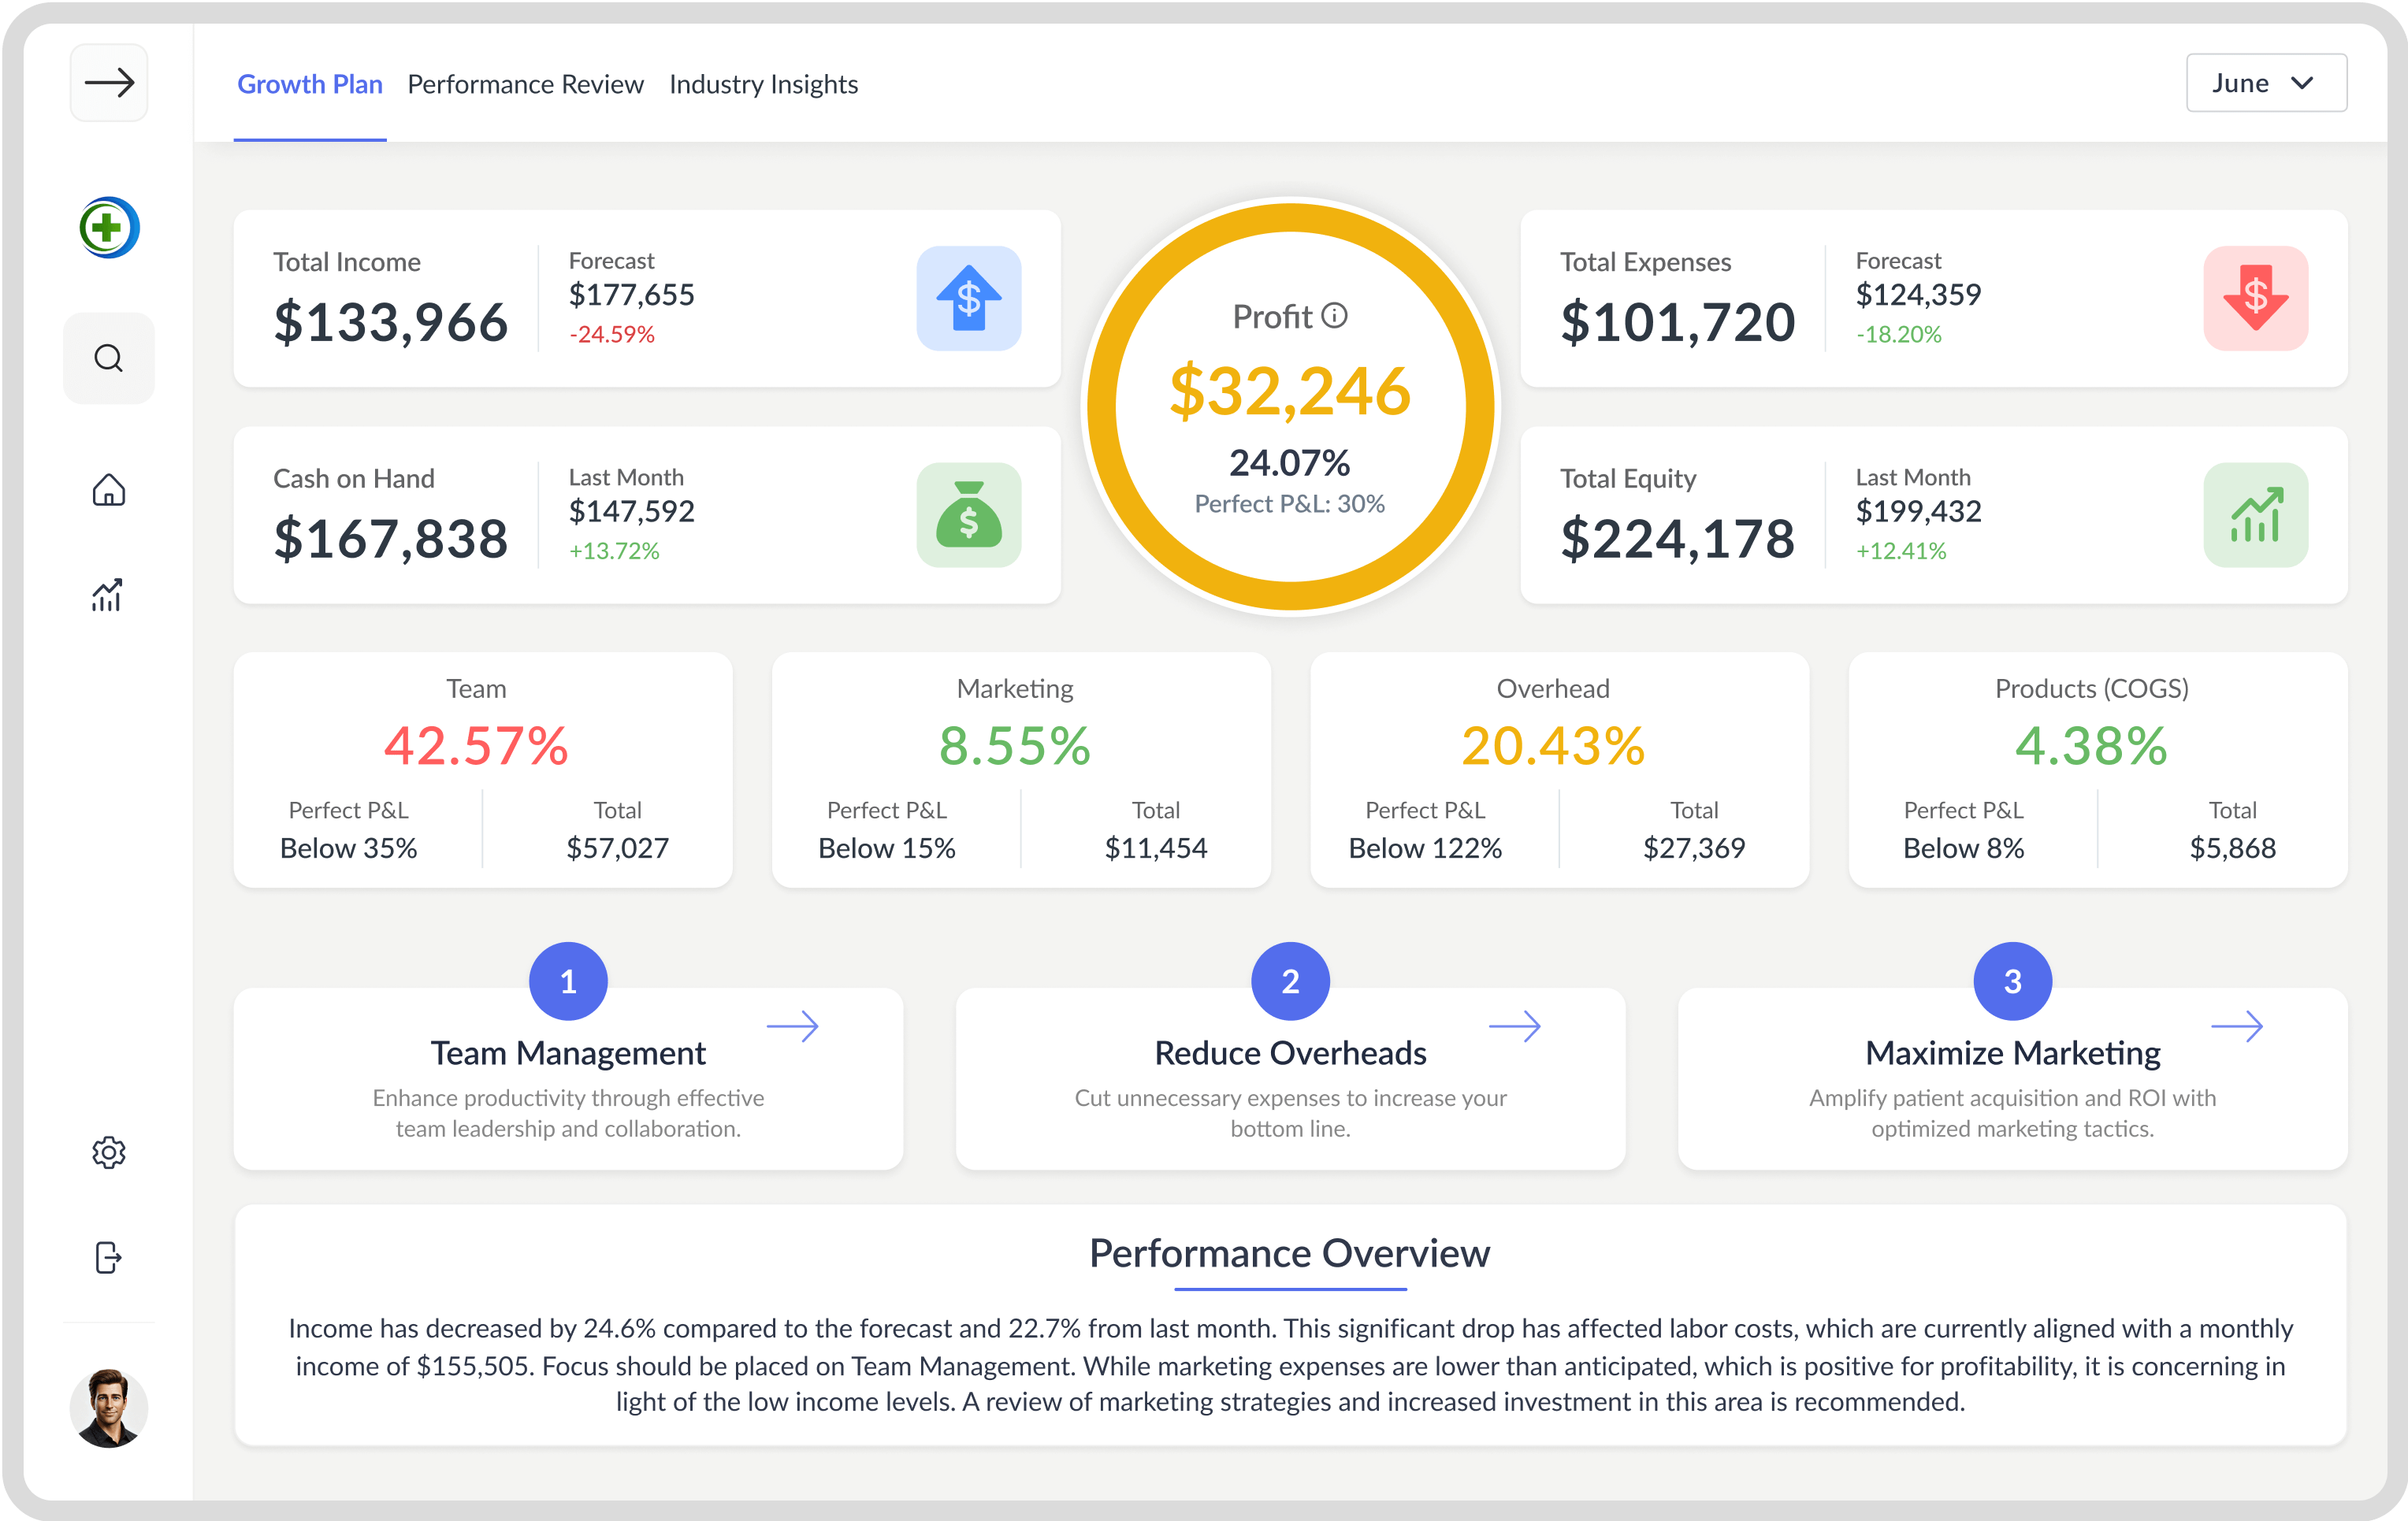Click the home icon in sidebar
Screen dimensions: 2408x1521
[107, 491]
